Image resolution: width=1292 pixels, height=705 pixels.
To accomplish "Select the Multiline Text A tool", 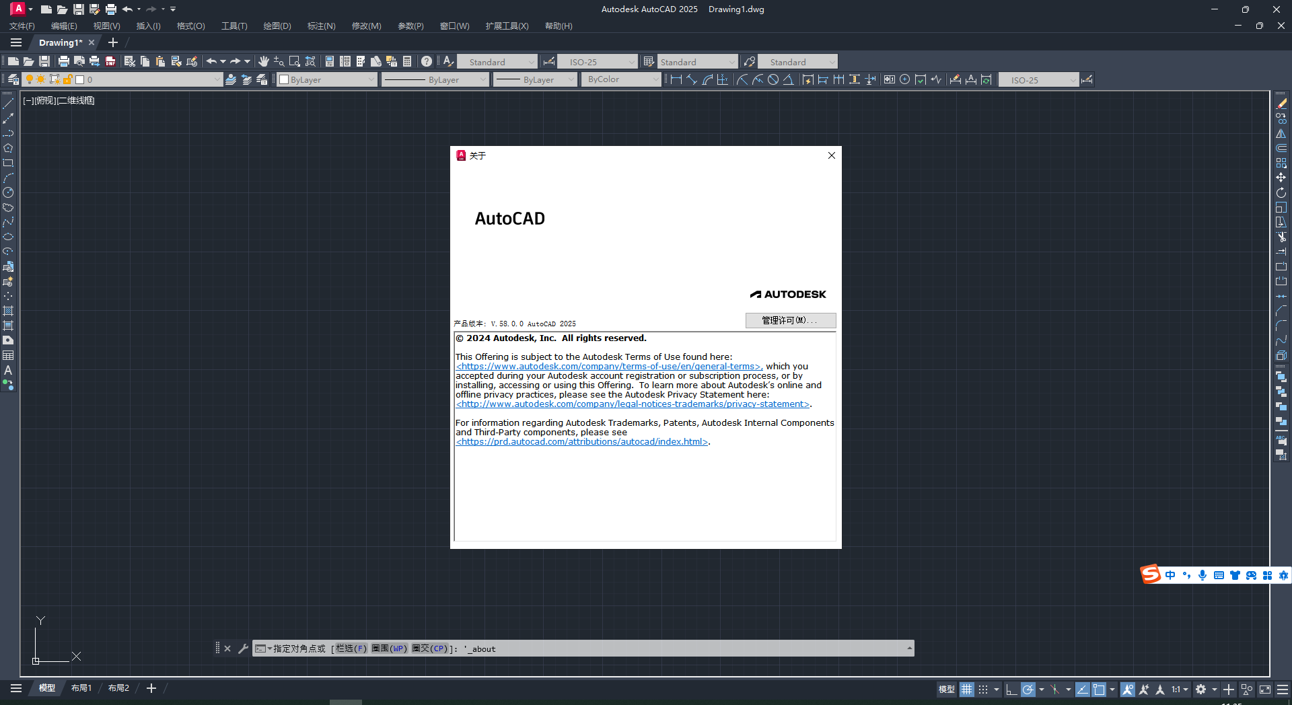I will pos(8,370).
